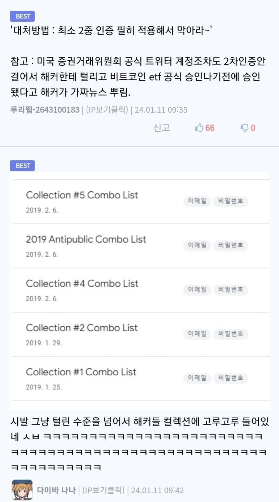Click the first comment's BEST badge

22,16
